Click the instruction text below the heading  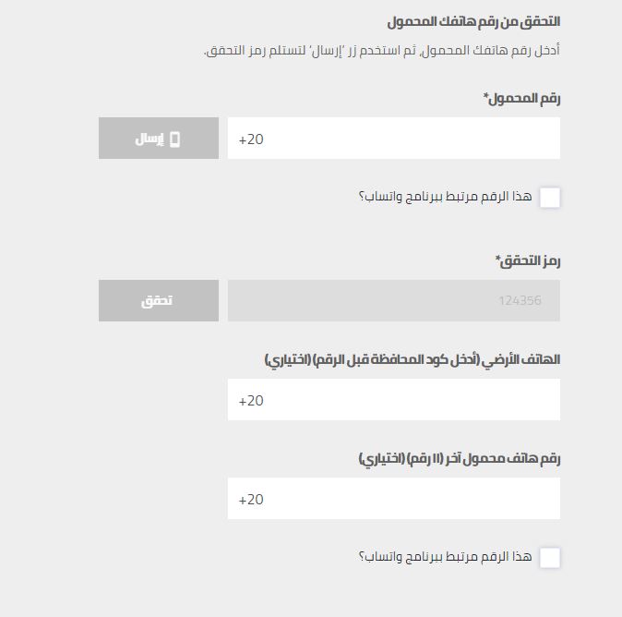[381, 51]
